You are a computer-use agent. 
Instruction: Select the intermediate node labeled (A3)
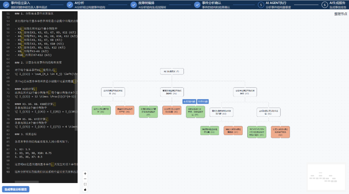[221, 112]
